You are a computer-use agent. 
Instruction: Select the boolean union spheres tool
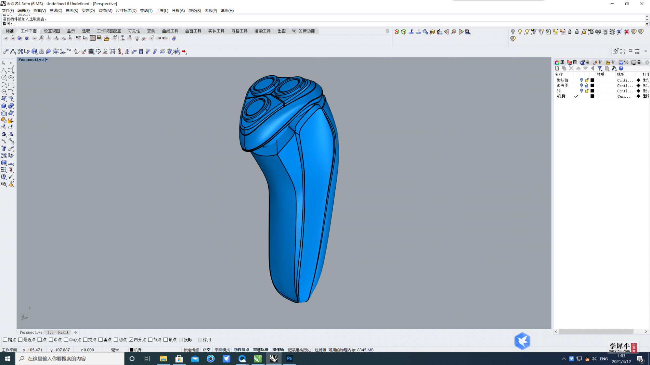[11, 106]
